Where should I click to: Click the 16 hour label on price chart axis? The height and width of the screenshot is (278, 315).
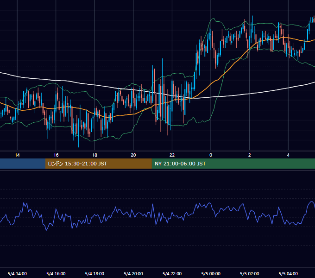click(56, 155)
